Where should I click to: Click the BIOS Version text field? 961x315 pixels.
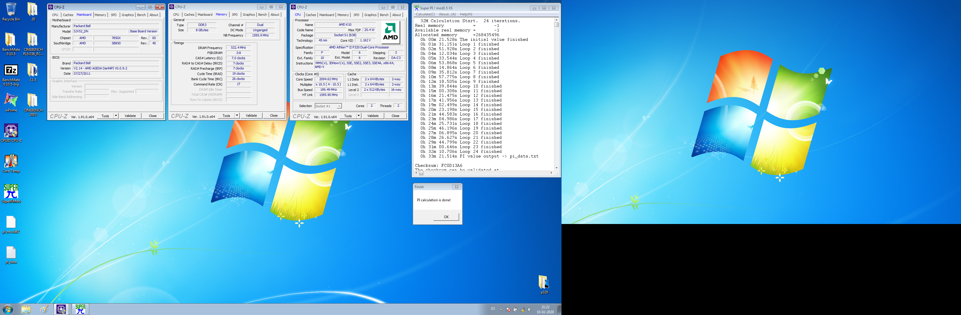point(116,69)
